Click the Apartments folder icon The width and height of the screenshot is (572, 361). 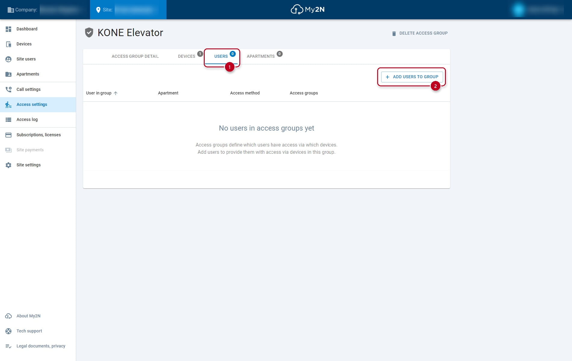8,74
